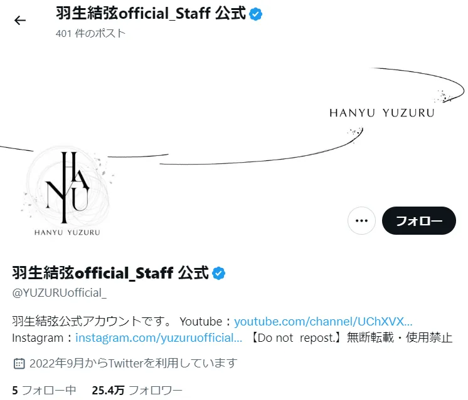This screenshot has width=468, height=400.
Task: View the 5 フォロー中 following list
Action: [44, 390]
